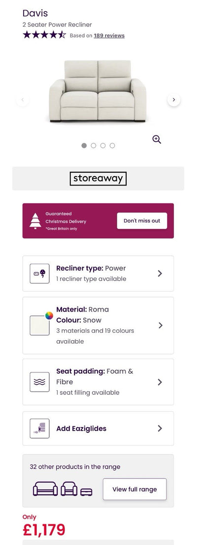This screenshot has height=545, width=205.
Task: Open Add Eaziglides option chevron
Action: pyautogui.click(x=160, y=429)
